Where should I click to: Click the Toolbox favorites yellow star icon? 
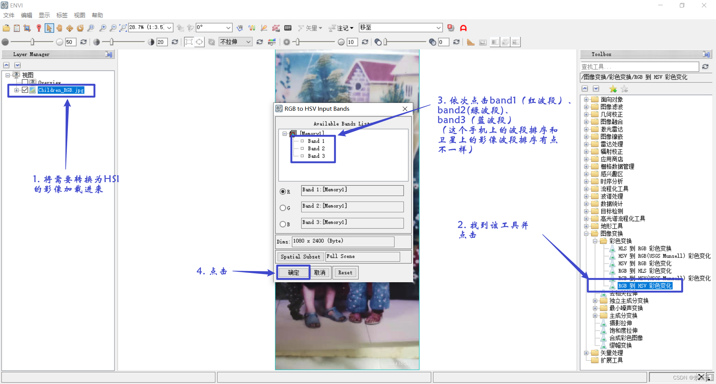pyautogui.click(x=613, y=89)
